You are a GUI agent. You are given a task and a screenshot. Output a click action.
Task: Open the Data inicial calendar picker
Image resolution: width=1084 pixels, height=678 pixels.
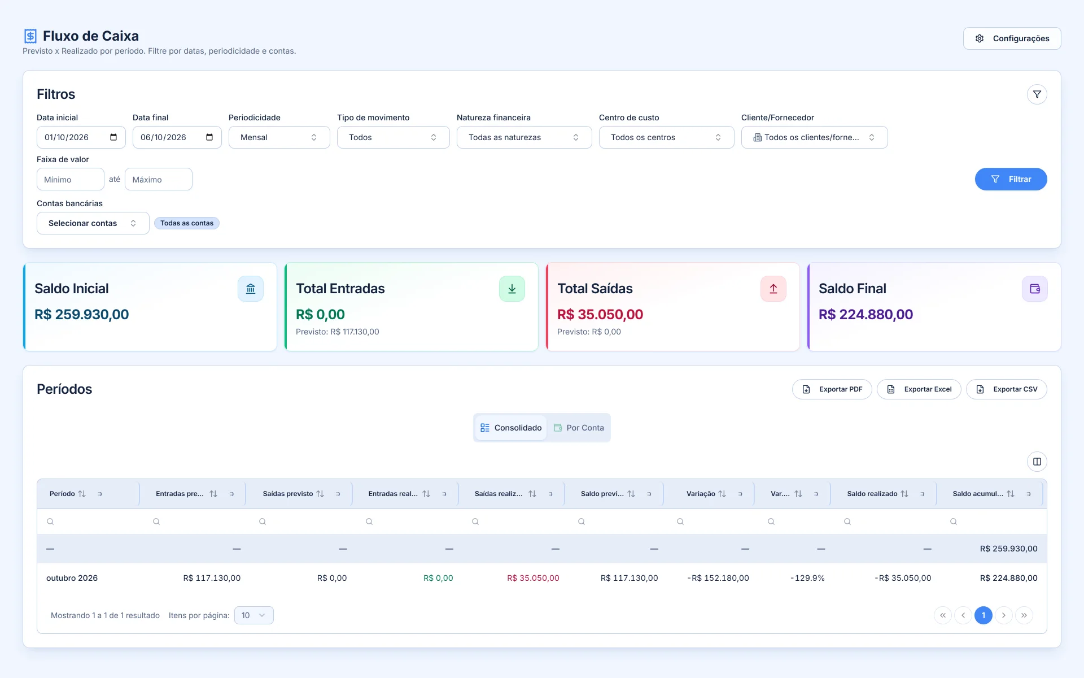tap(113, 137)
